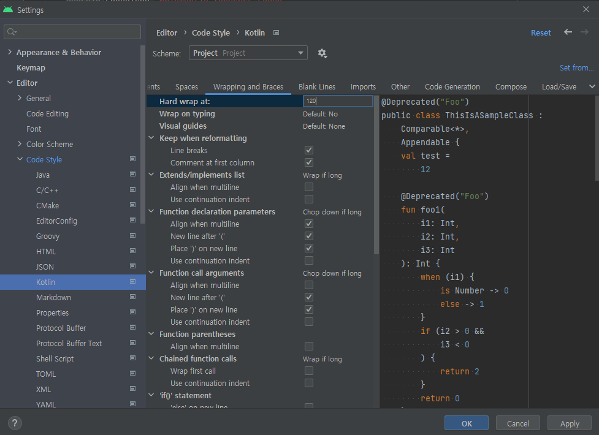Click project icon on HTML row
599x435 pixels.
click(x=132, y=251)
